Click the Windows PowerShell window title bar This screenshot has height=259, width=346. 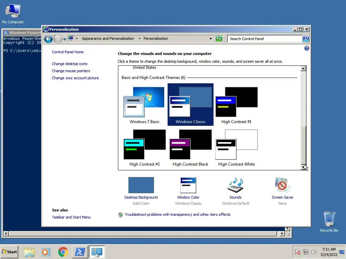(x=22, y=33)
